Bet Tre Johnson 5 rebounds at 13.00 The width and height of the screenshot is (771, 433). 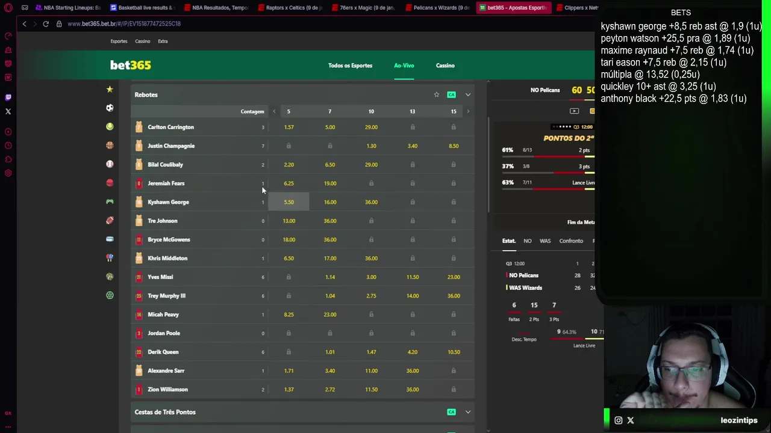[289, 221]
